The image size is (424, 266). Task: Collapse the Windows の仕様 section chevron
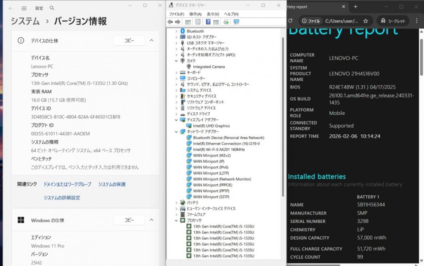152,220
